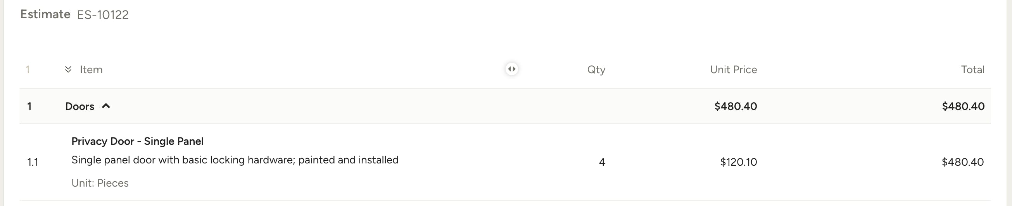Image resolution: width=1012 pixels, height=206 pixels.
Task: Click the Qty column header
Action: (x=596, y=69)
